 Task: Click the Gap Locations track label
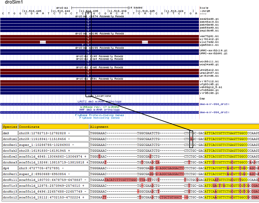pyautogui.click(x=99, y=96)
